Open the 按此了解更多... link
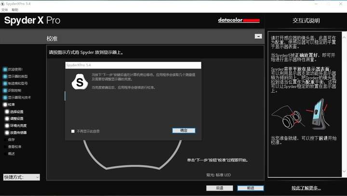Image resolution: width=347 pixels, height=196 pixels. pyautogui.click(x=306, y=188)
